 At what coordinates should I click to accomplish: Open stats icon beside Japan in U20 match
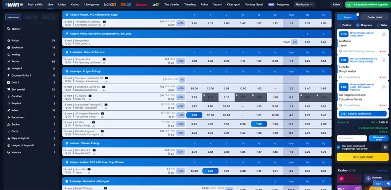pyautogui.click(x=89, y=172)
